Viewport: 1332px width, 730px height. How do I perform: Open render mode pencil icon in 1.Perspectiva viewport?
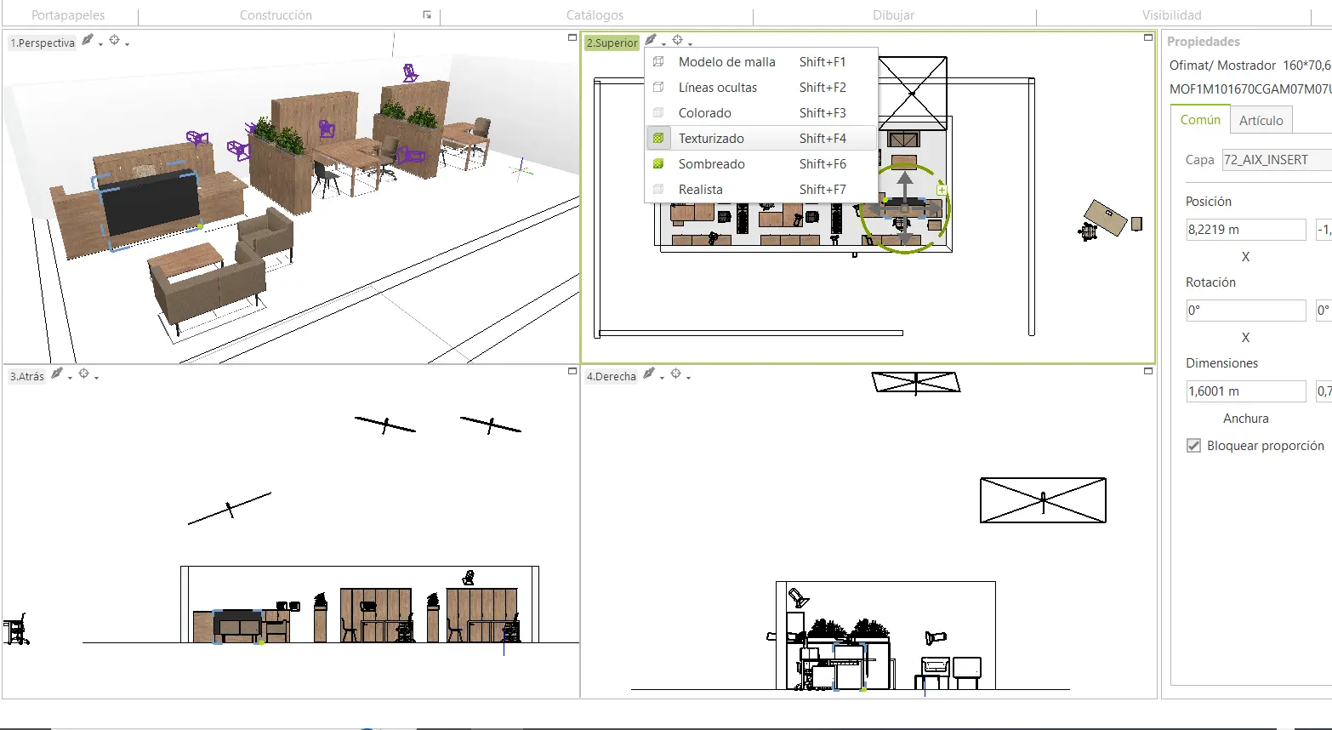(88, 40)
